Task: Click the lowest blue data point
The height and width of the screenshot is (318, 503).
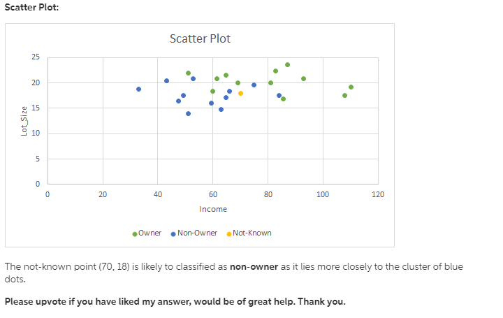Action: click(x=188, y=113)
